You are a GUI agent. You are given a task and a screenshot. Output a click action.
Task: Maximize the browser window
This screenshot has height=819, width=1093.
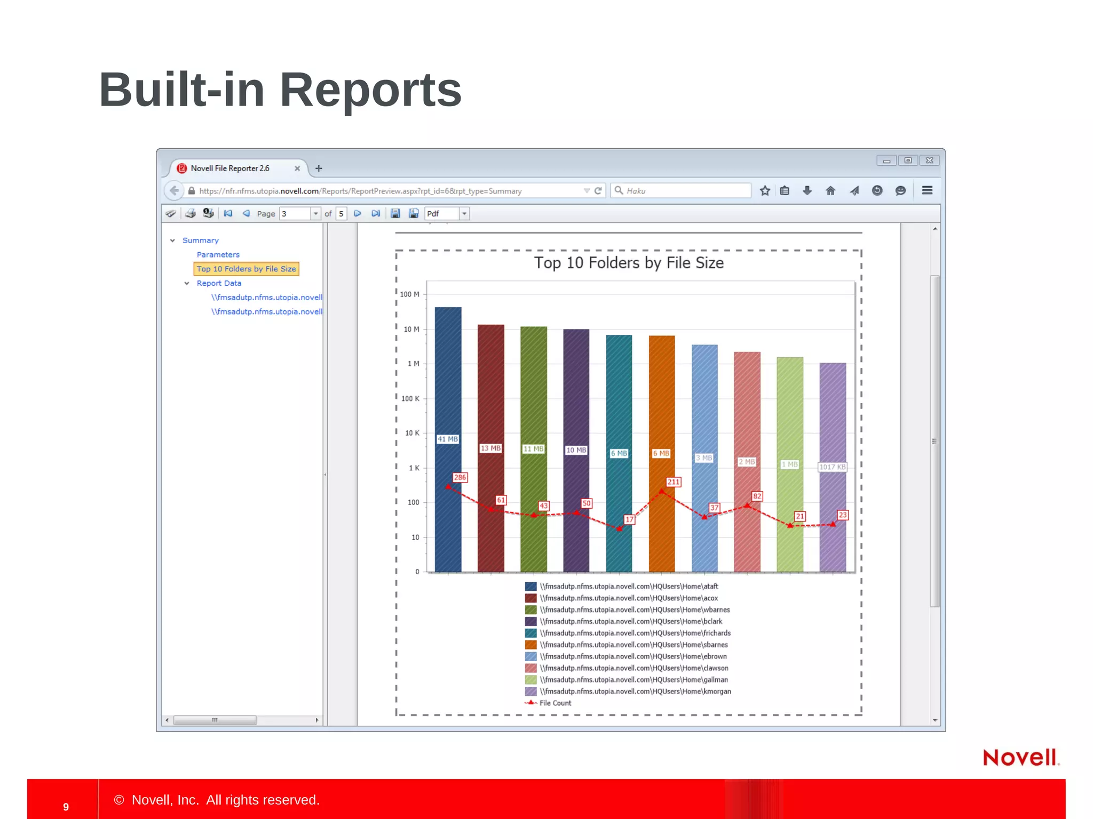click(x=908, y=160)
